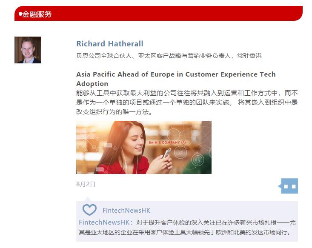The height and width of the screenshot is (248, 312).
Task: Click the 8月2日 post date
Action: point(86,184)
